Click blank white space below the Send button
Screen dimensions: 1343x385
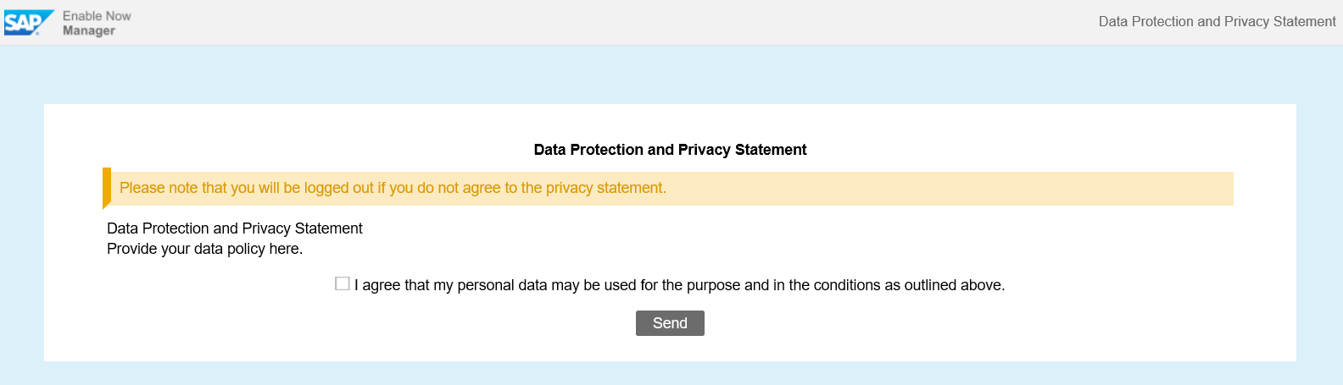click(x=670, y=349)
